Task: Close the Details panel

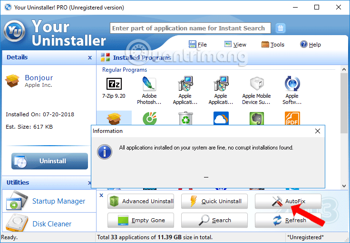Action: point(90,58)
